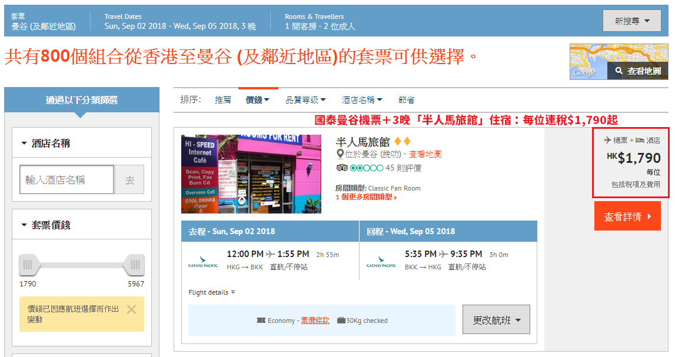This screenshot has width=675, height=357.
Task: Sort by 品質等級 dropdown
Action: (x=305, y=100)
